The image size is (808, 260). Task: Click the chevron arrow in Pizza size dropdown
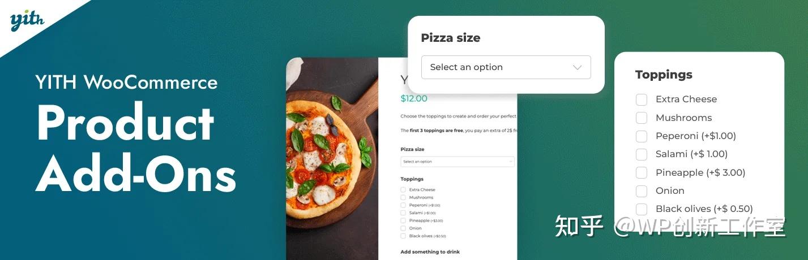tap(577, 67)
